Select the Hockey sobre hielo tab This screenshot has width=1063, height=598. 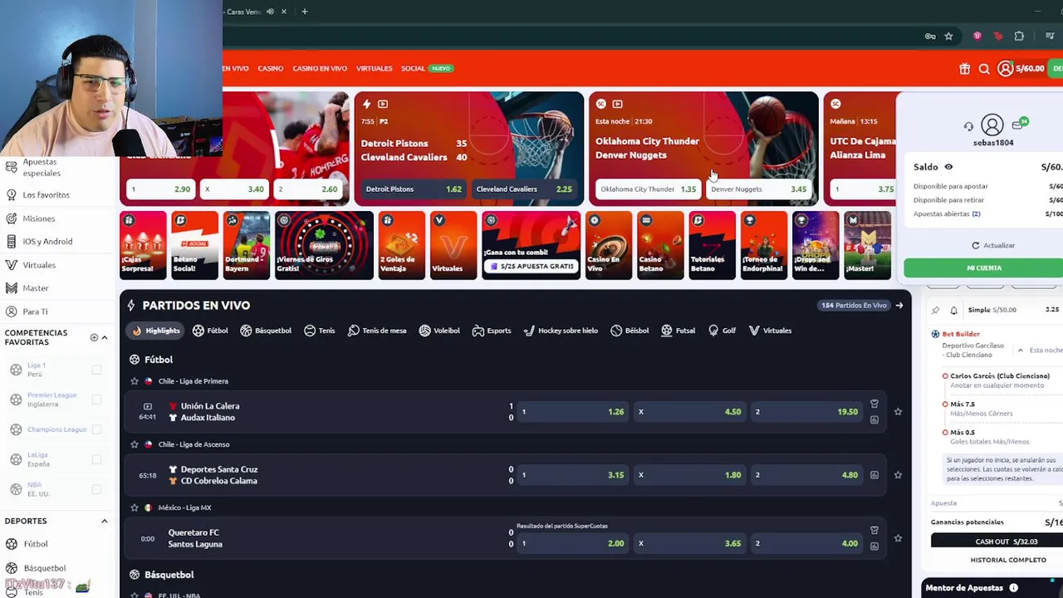(x=561, y=331)
